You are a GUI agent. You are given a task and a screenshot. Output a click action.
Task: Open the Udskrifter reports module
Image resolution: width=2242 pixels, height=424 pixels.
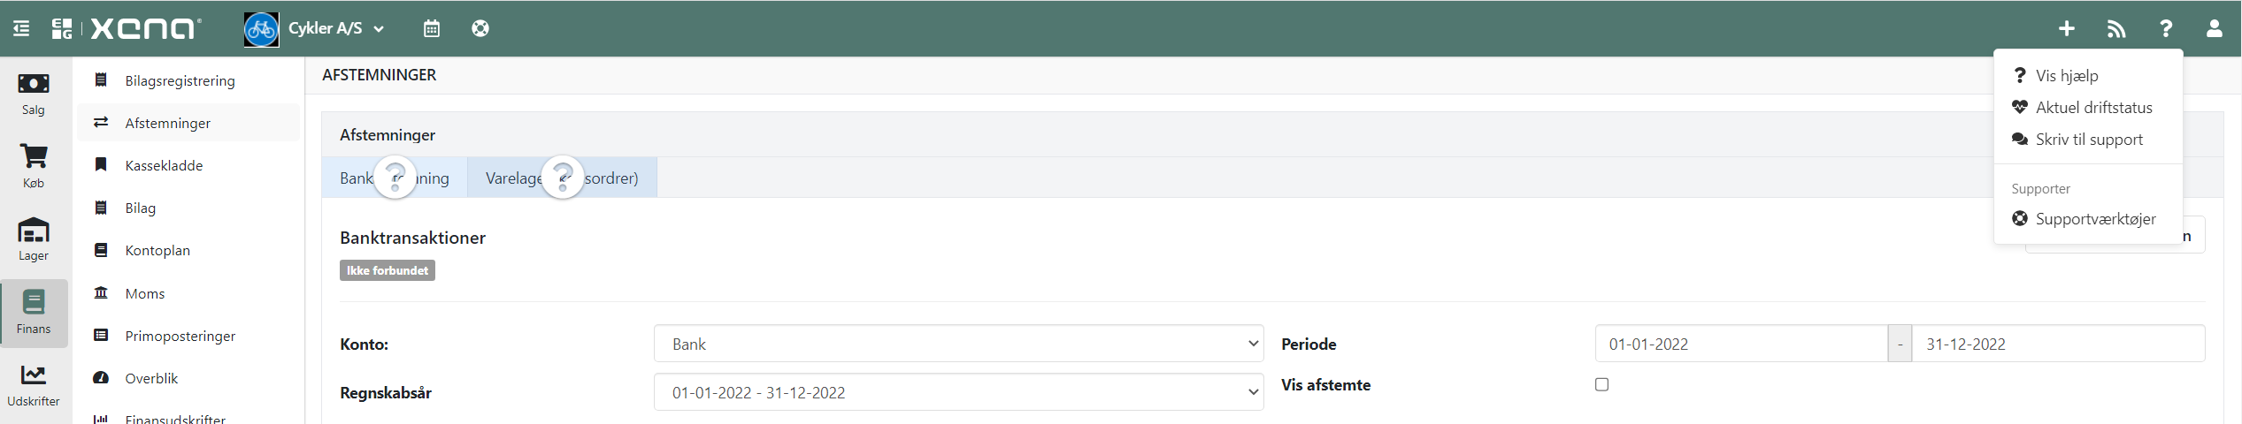34,386
